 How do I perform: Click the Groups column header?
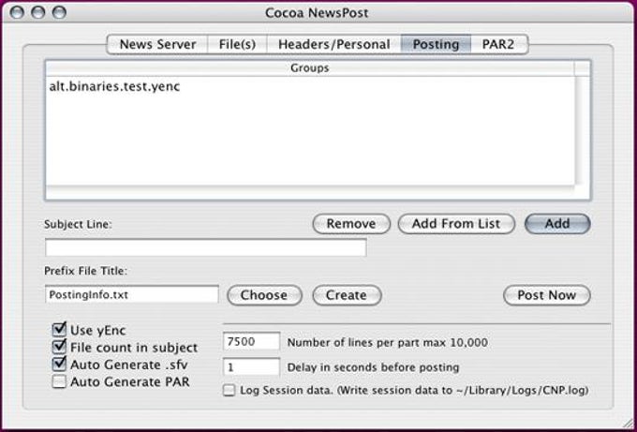point(309,67)
